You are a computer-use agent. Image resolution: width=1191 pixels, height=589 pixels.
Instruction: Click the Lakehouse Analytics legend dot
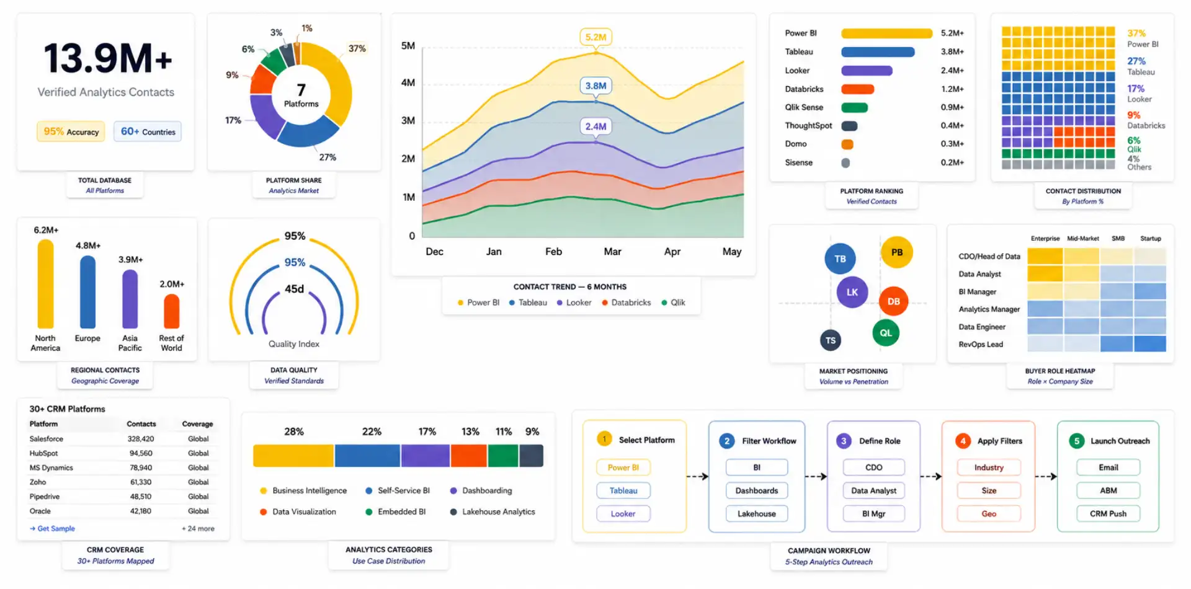click(x=453, y=511)
